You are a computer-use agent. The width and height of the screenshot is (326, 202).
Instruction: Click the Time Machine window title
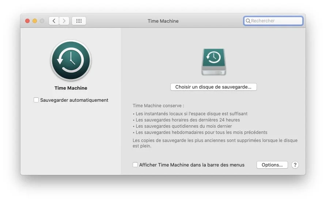163,21
